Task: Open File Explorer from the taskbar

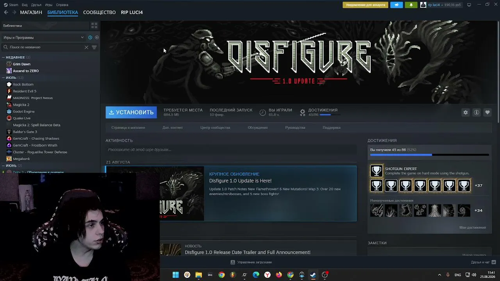Action: pos(198,275)
